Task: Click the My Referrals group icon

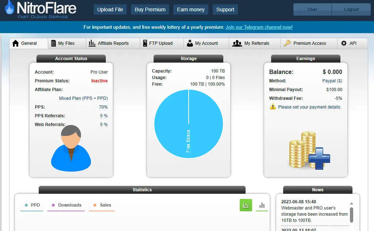Action: coord(237,43)
